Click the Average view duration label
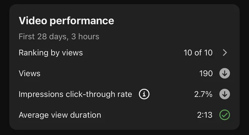249x135 pixels. coord(60,115)
